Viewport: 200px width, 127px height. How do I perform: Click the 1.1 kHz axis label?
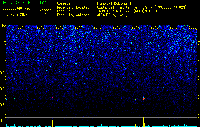tap(2, 41)
